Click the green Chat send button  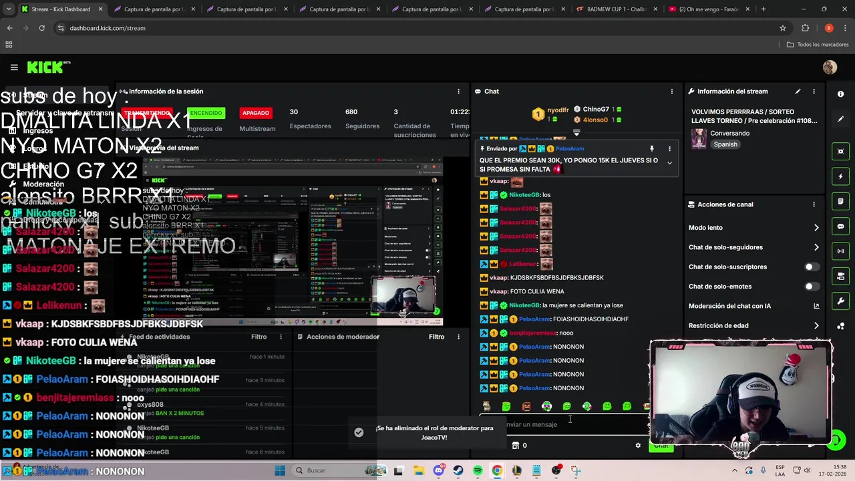[x=661, y=446]
